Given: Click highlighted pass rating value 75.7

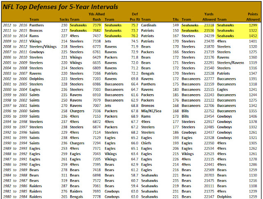Looking at the screenshot, I should (x=134, y=25).
